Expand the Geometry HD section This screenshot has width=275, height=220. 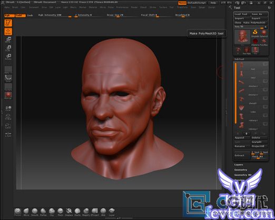click(x=243, y=175)
